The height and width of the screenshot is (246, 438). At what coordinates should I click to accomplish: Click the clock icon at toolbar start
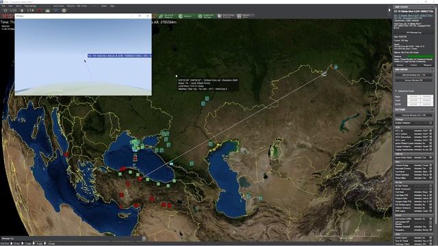coord(5,10)
